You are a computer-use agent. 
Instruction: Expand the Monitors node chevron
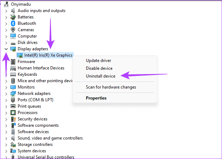click(x=6, y=87)
